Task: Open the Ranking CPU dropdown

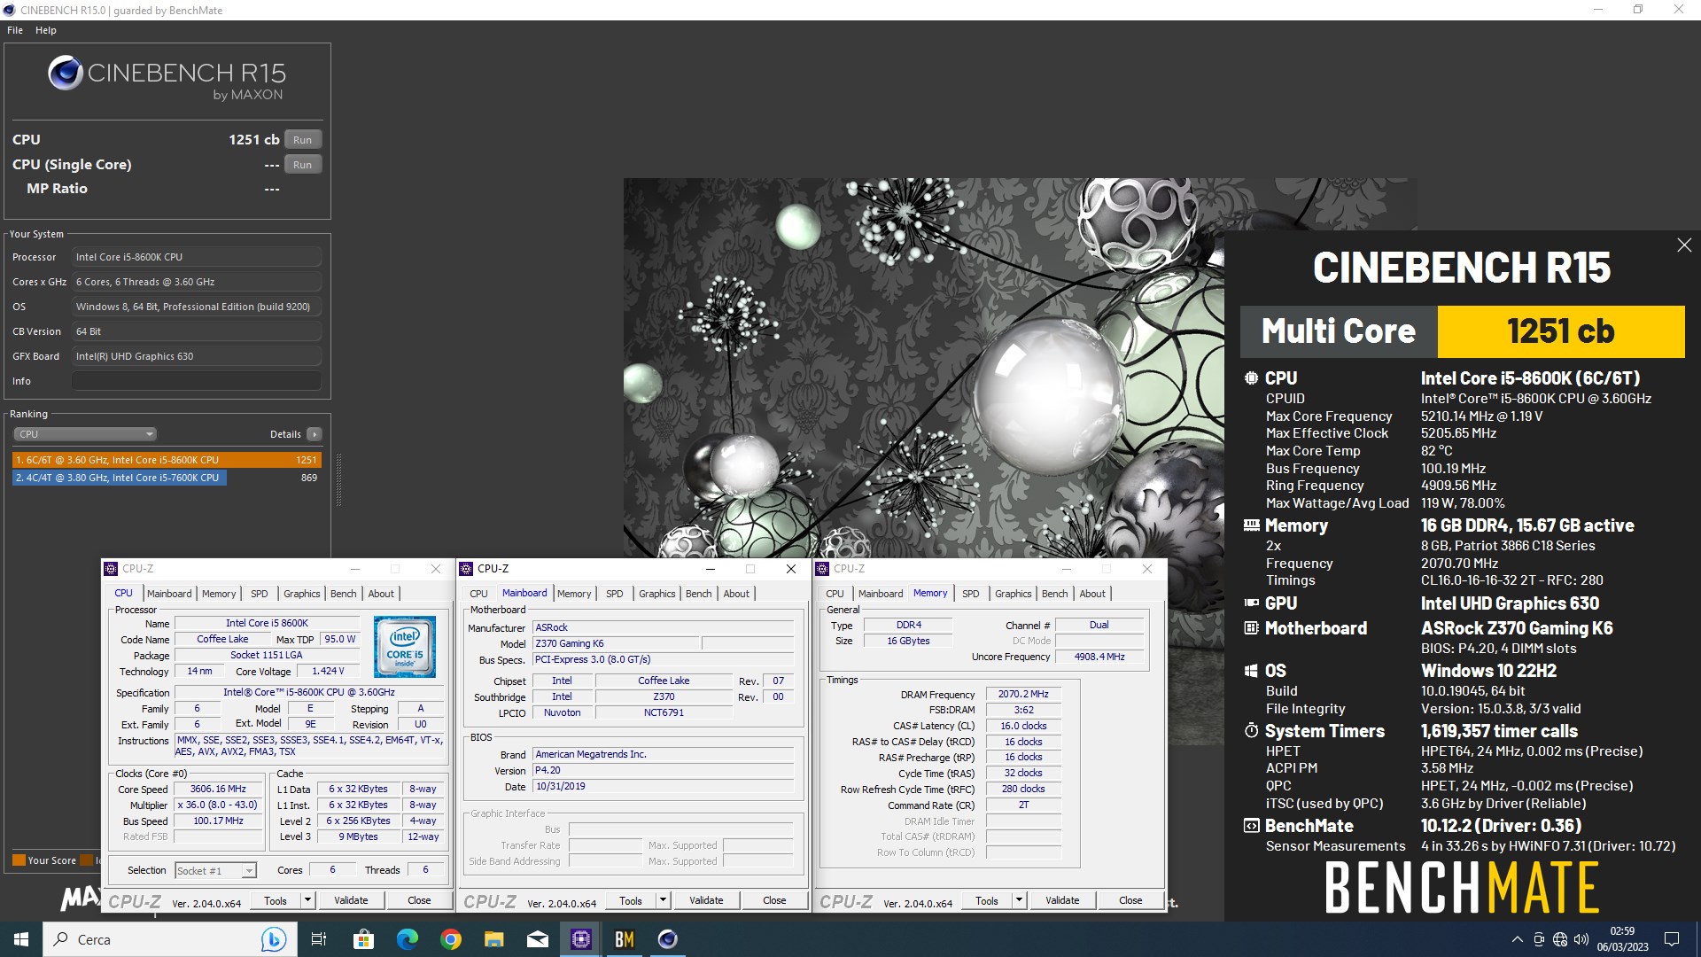Action: pyautogui.click(x=85, y=434)
